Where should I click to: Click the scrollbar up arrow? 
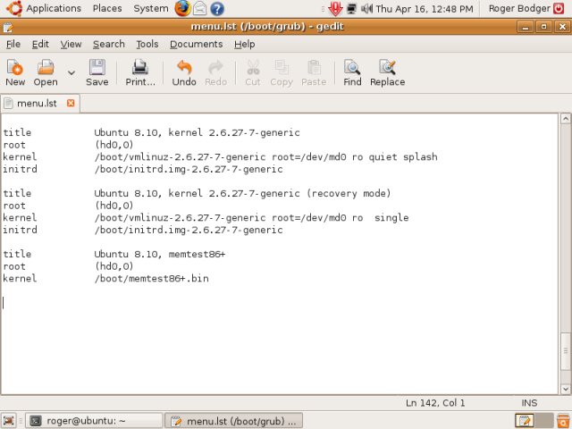(566, 119)
